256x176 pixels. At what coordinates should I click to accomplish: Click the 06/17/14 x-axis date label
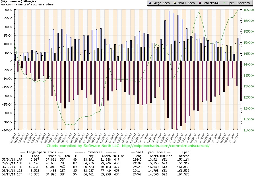[236, 138]
